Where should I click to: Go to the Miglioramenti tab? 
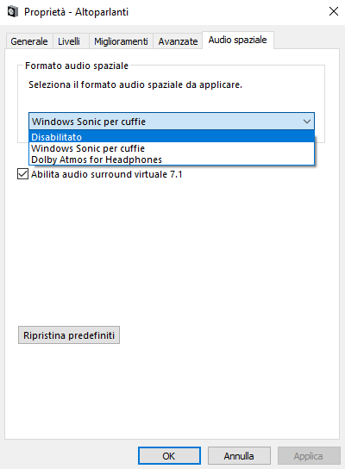click(121, 41)
